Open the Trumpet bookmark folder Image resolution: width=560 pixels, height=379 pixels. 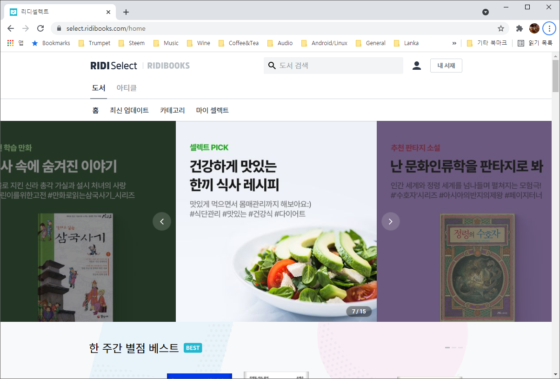tap(94, 43)
